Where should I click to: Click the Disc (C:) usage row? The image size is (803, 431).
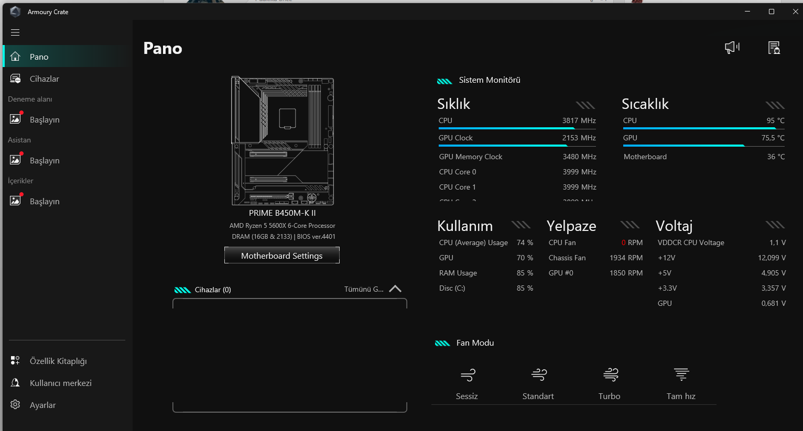486,288
